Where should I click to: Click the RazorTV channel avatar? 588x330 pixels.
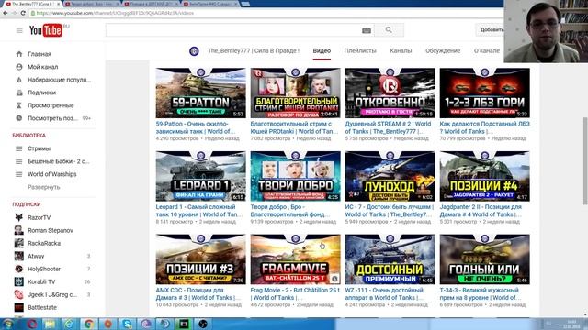18,217
